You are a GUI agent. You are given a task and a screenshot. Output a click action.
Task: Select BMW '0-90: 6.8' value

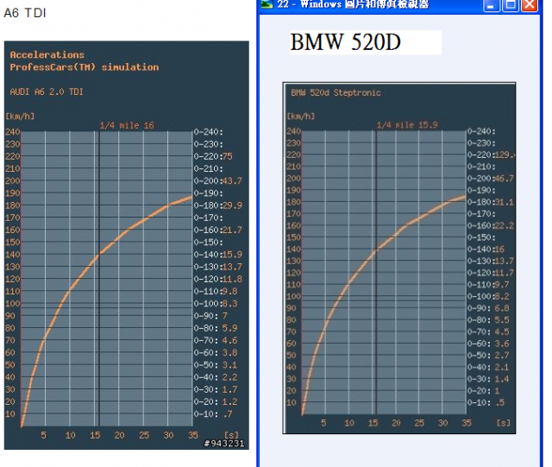click(x=488, y=308)
